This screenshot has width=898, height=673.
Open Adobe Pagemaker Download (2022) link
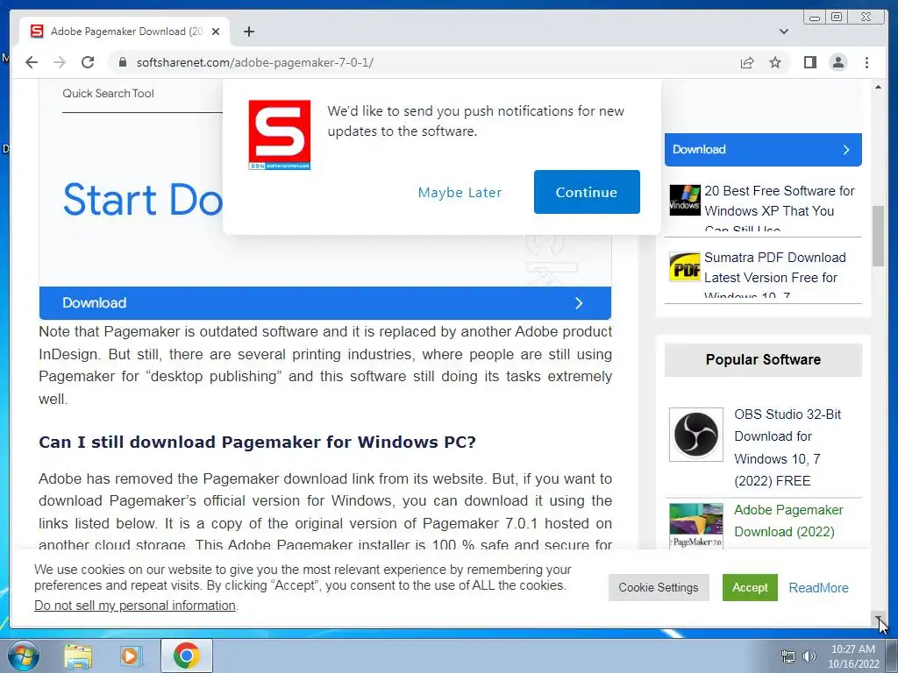(x=788, y=521)
